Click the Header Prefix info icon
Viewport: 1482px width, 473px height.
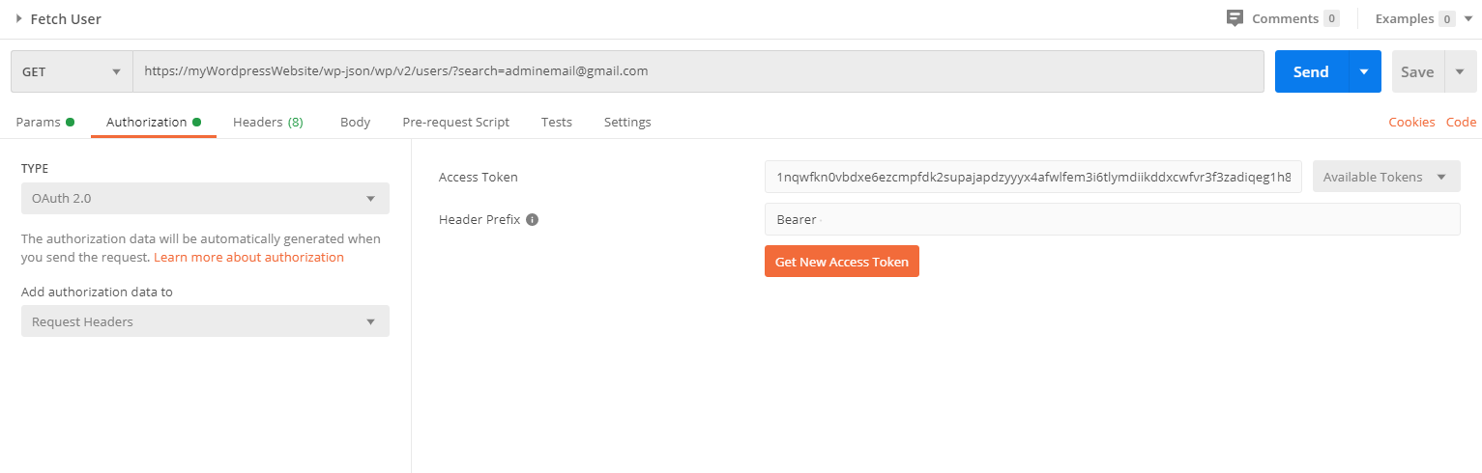pyautogui.click(x=532, y=219)
